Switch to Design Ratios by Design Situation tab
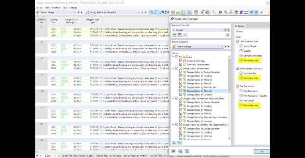 tap(77, 156)
